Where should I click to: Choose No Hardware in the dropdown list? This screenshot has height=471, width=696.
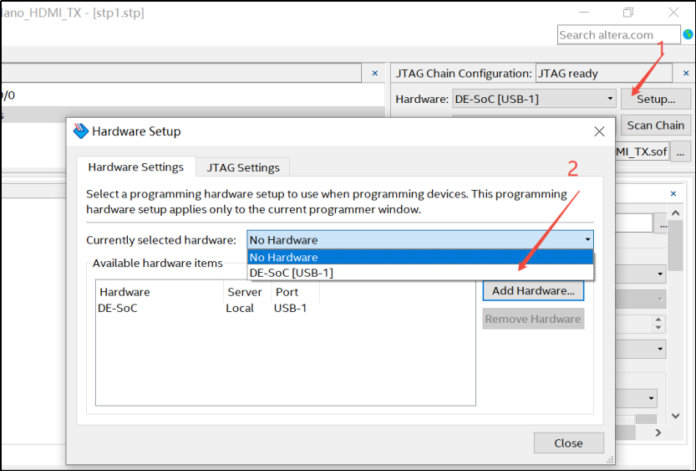420,258
